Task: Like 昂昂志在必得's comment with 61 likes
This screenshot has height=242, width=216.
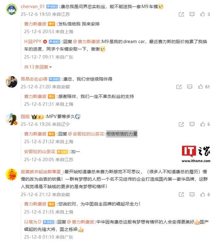Action: (200, 87)
